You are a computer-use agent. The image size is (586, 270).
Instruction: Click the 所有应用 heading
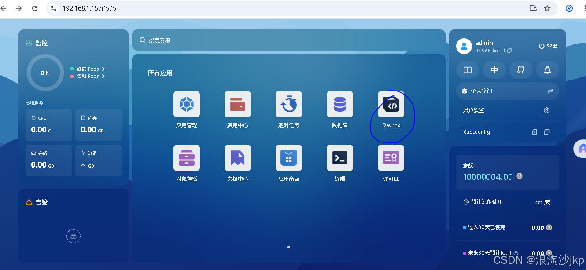(160, 73)
